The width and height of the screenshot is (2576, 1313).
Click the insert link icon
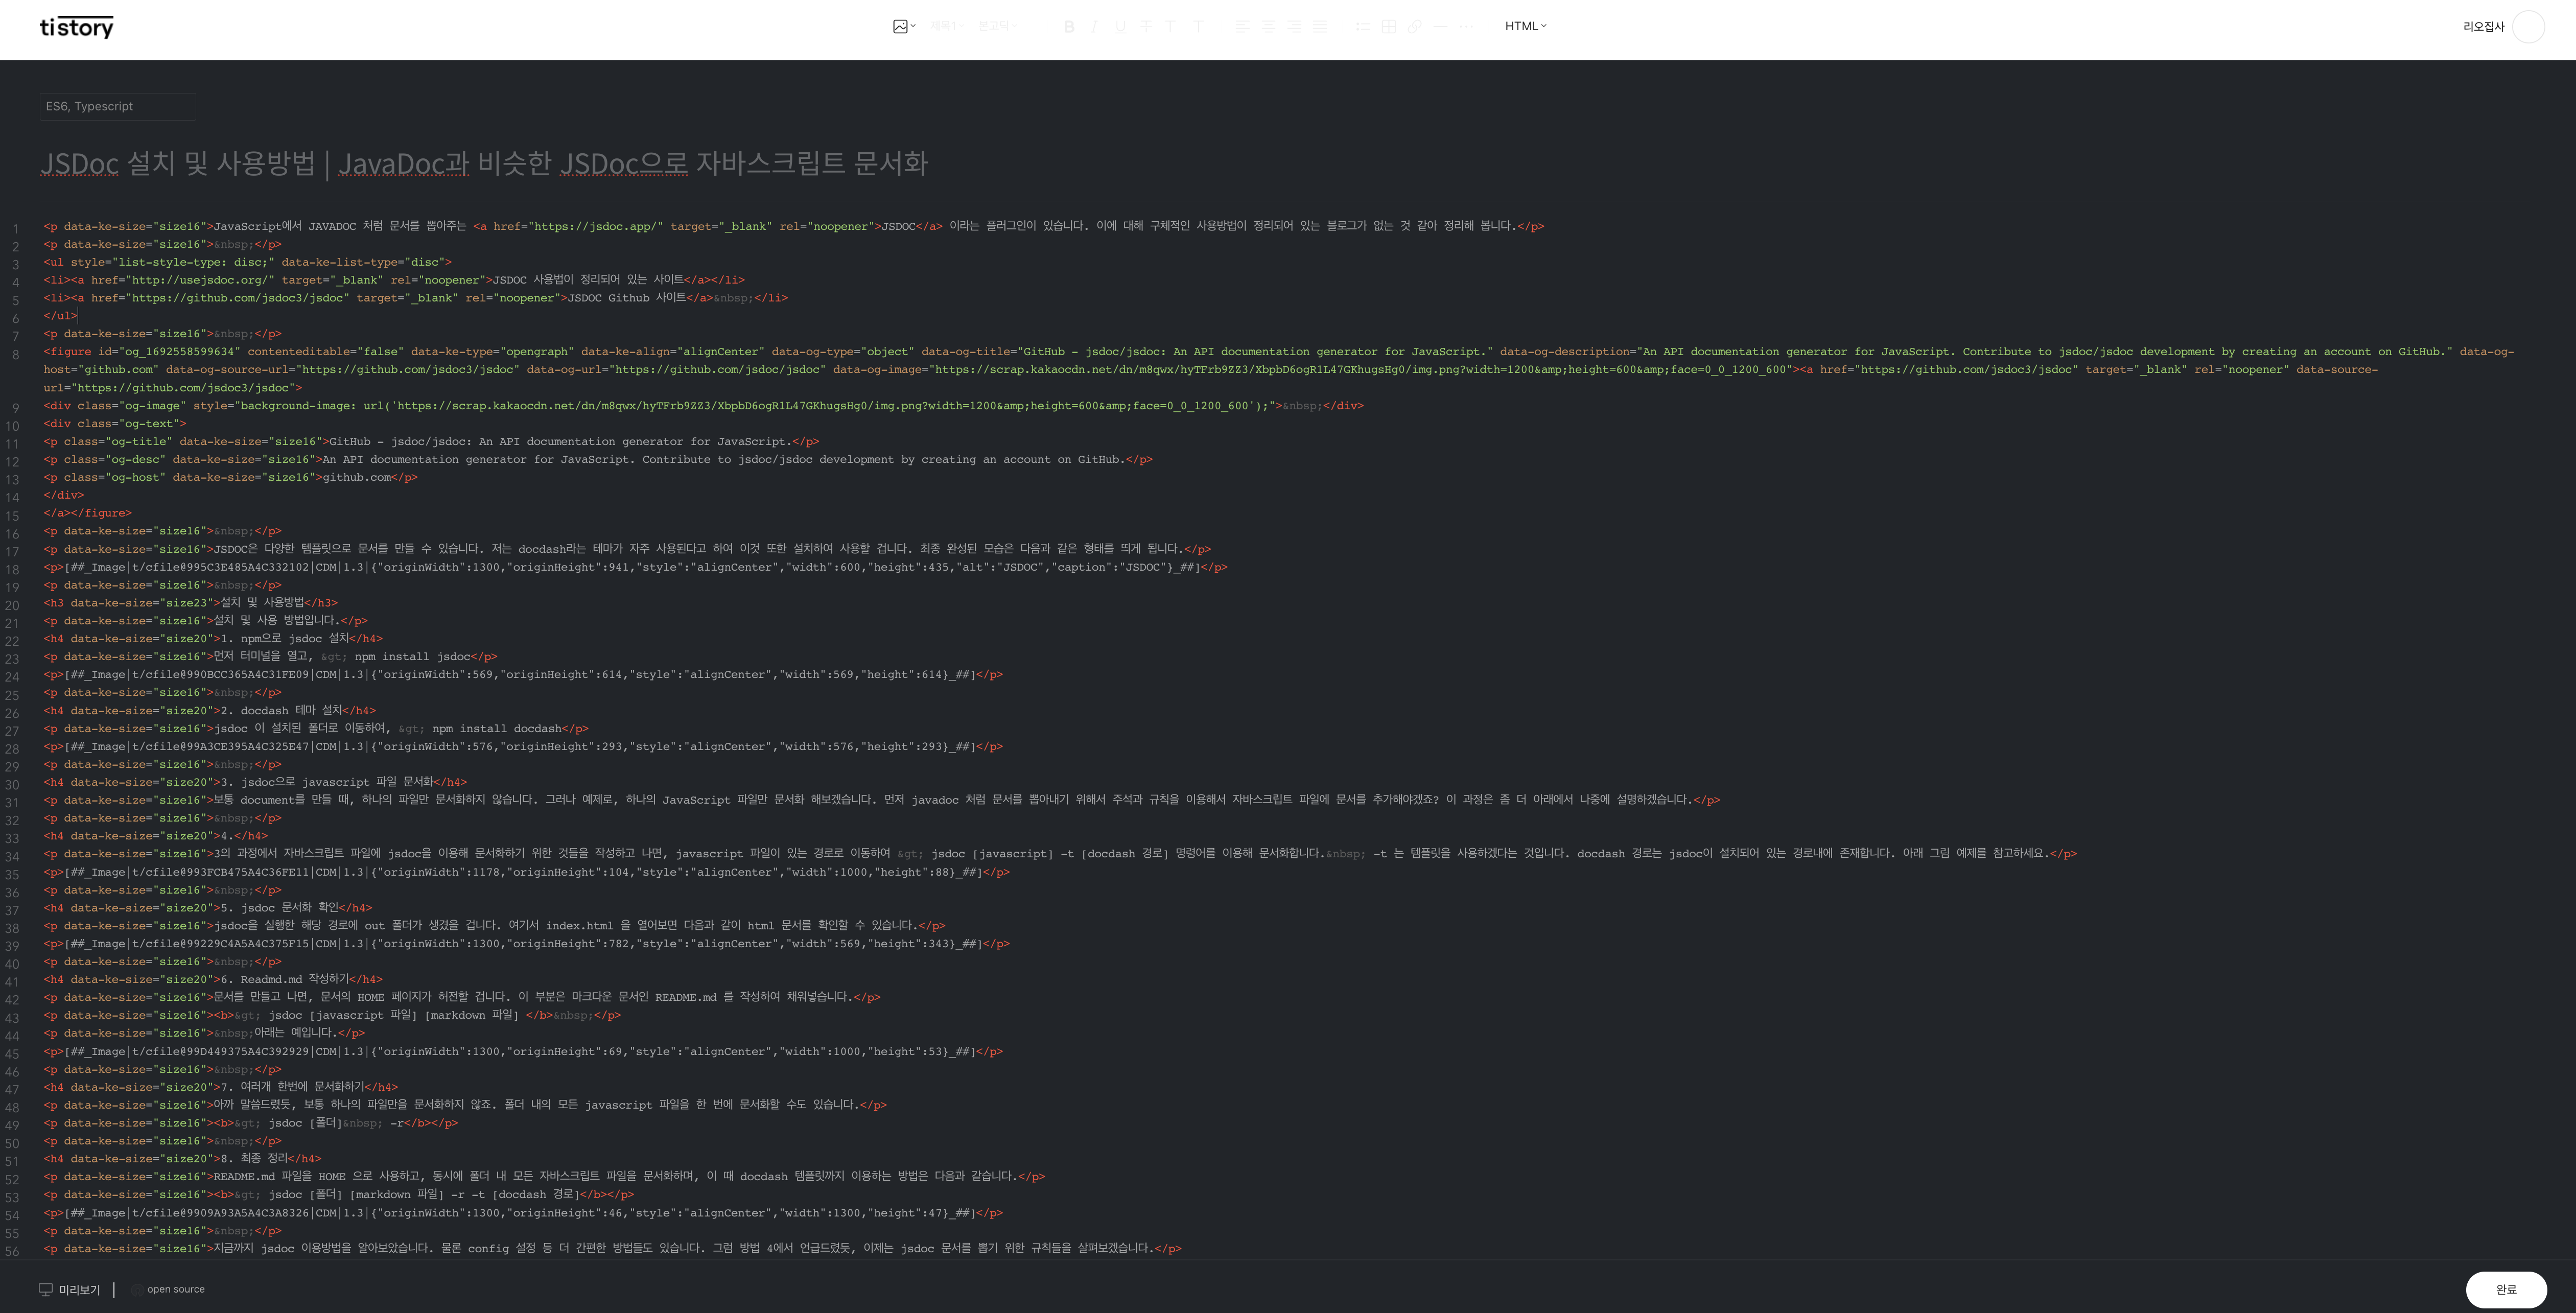point(1415,26)
